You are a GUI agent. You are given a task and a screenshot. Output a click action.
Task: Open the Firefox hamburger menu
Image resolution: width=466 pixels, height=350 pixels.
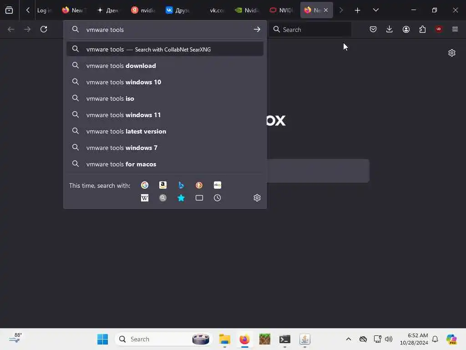click(455, 29)
